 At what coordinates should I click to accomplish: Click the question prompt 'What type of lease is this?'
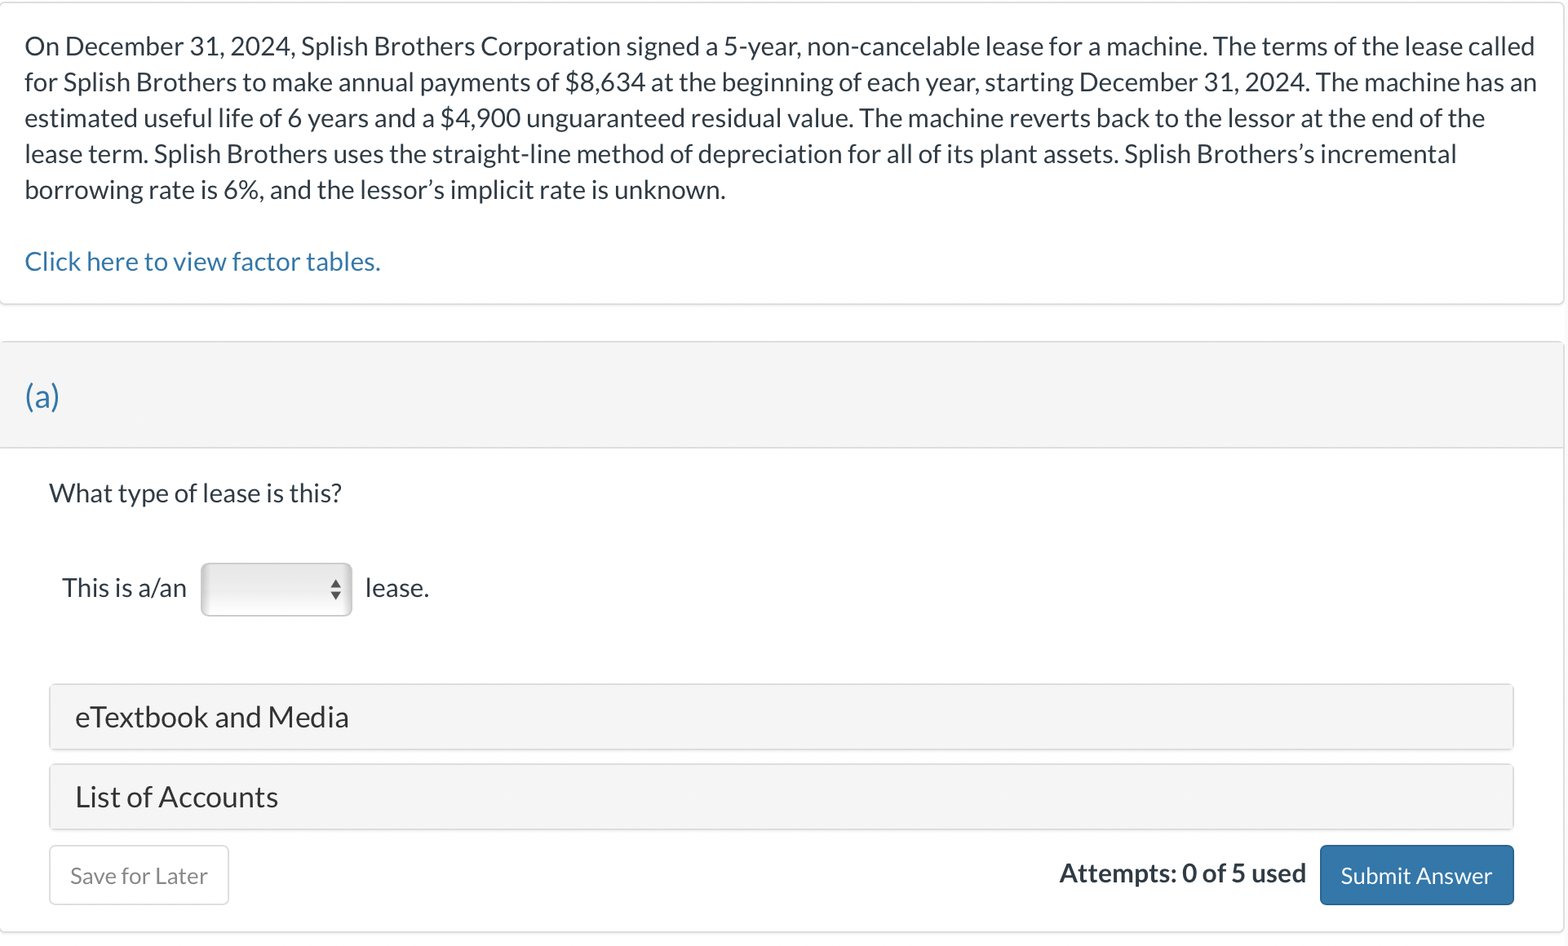194,493
